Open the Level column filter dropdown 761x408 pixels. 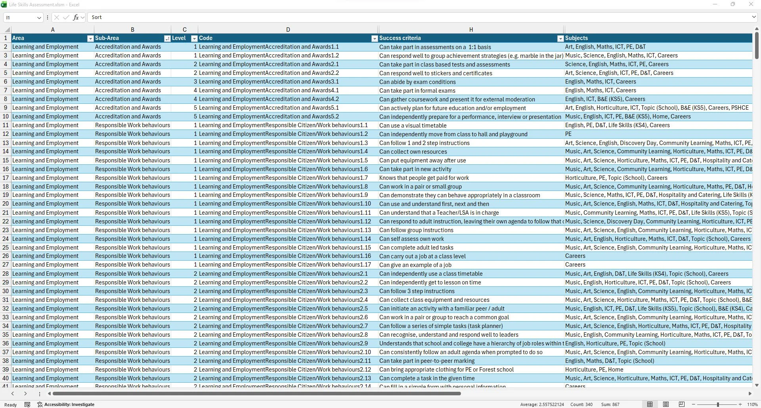(x=194, y=38)
